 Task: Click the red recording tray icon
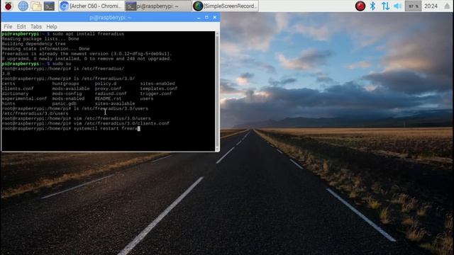(360, 6)
